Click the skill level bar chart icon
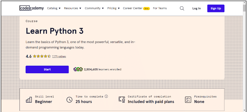Viewport: 247px width, 112px height. (29, 100)
